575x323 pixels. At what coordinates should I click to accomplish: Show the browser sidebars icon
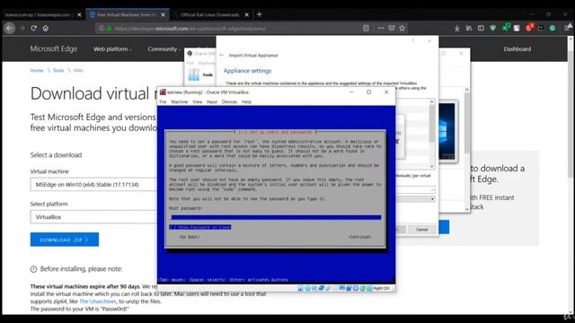pos(481,28)
